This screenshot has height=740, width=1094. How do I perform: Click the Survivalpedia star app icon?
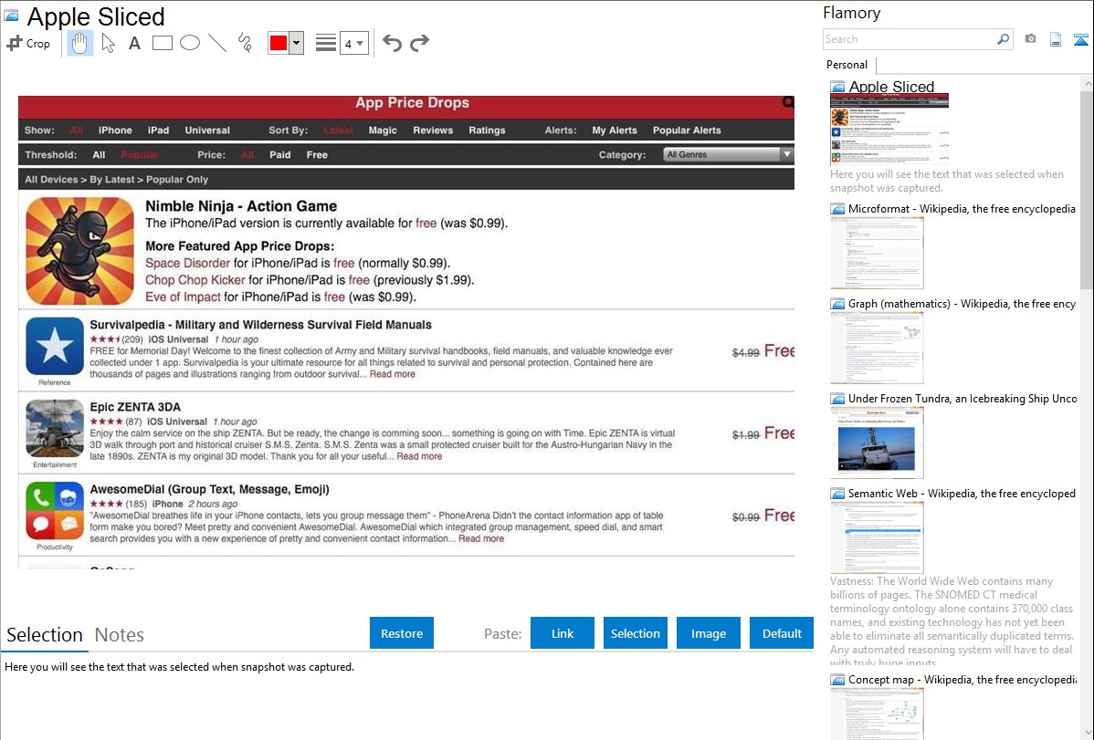55,347
